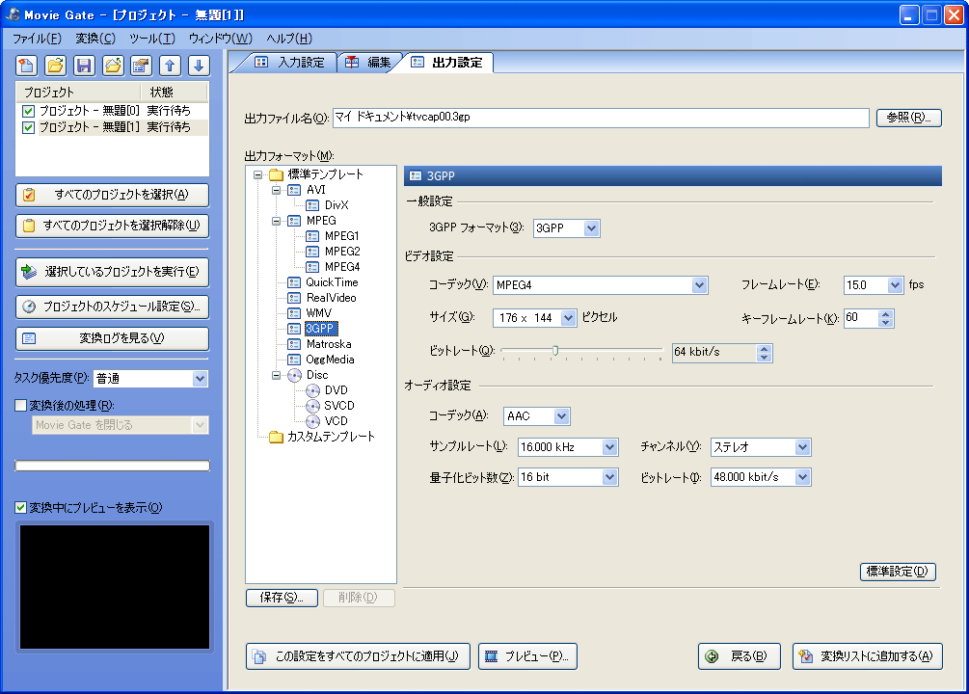Screen dimensions: 969x694
Task: Click 変換ログを見る button
Action: click(113, 338)
